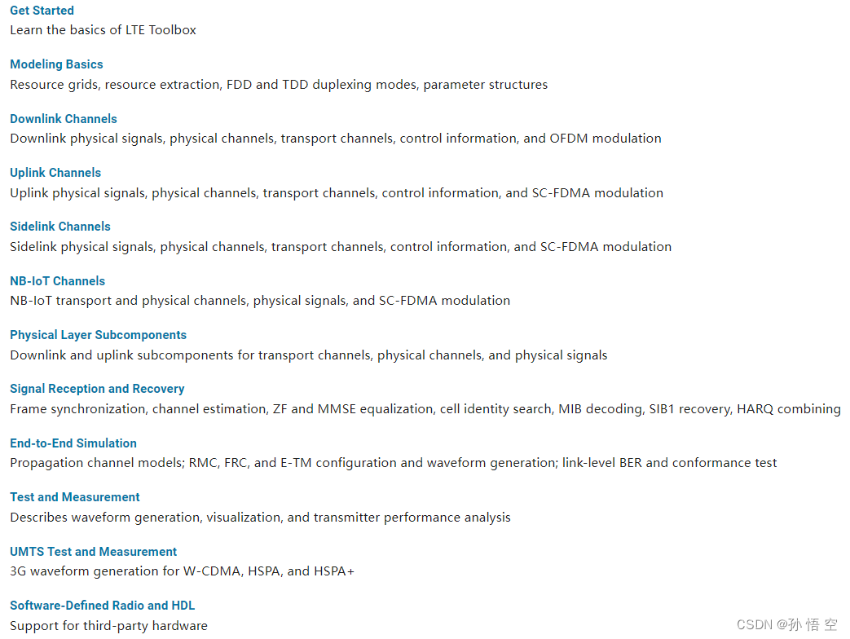This screenshot has width=850, height=639.
Task: Click the NB-IoT transport description line
Action: [x=260, y=301]
